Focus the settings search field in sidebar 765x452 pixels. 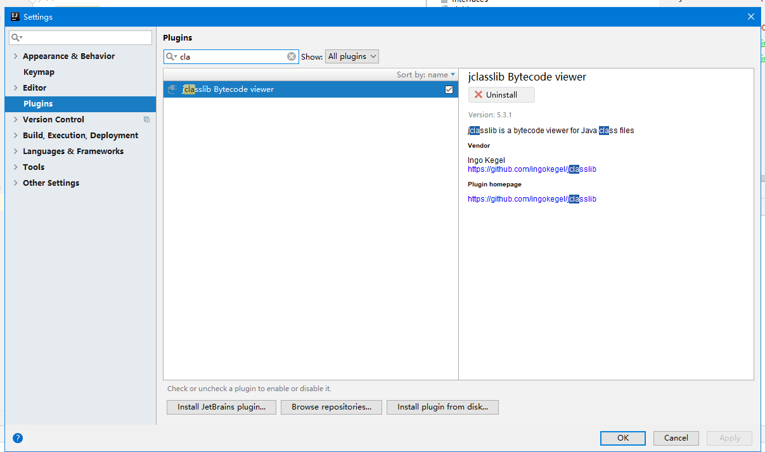point(80,38)
